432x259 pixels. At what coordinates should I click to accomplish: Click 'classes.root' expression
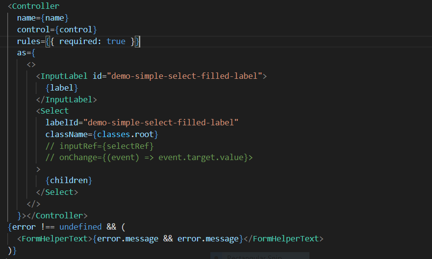tap(126, 134)
